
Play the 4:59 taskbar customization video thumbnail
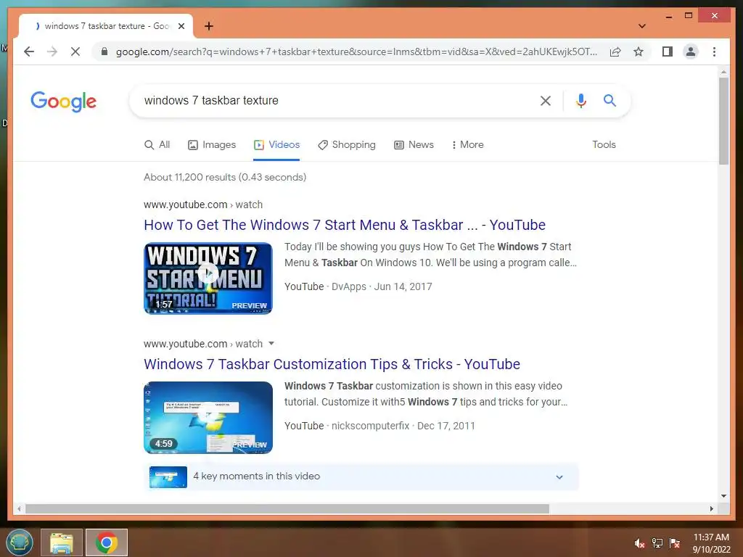(208, 417)
